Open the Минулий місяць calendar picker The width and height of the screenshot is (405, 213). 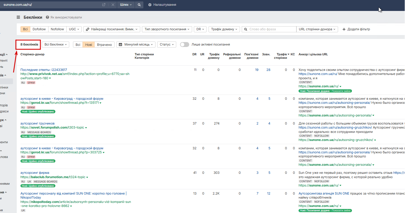tap(136, 44)
